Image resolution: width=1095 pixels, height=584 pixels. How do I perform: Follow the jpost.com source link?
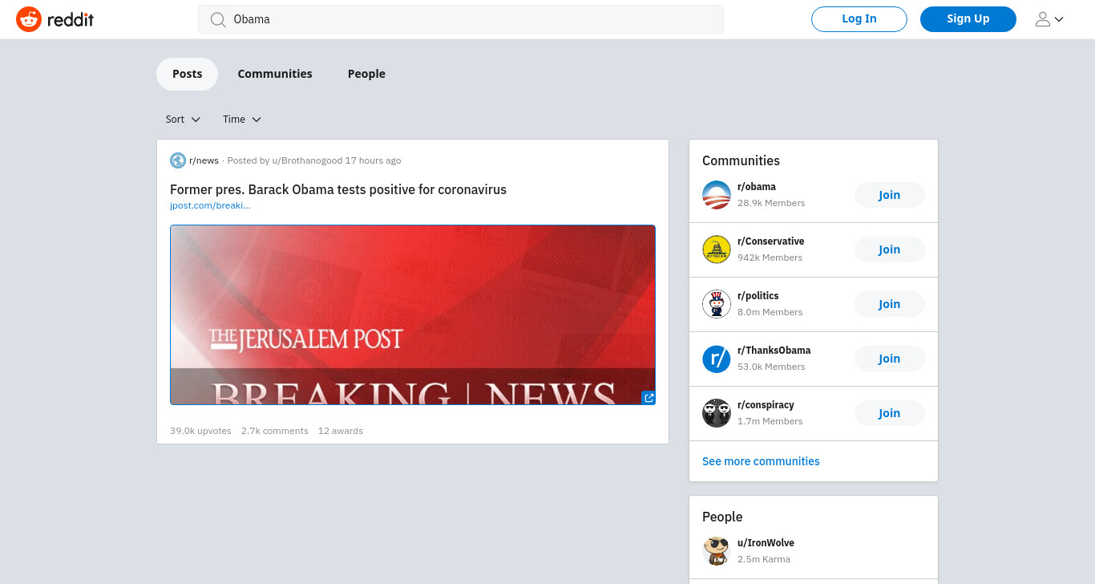(210, 205)
